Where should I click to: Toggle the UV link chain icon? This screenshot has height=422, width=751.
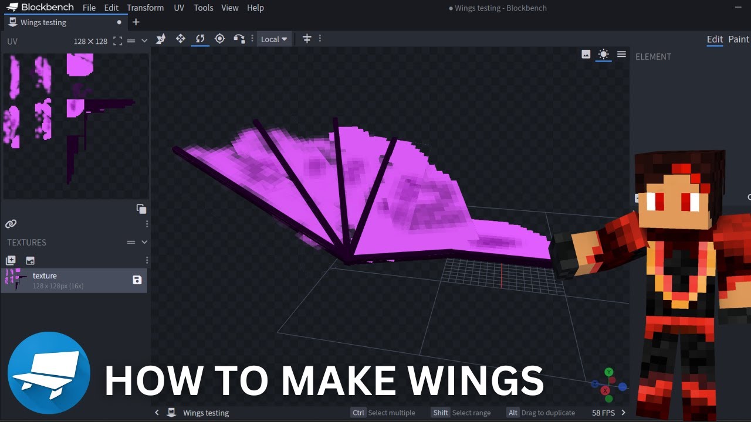coord(11,224)
